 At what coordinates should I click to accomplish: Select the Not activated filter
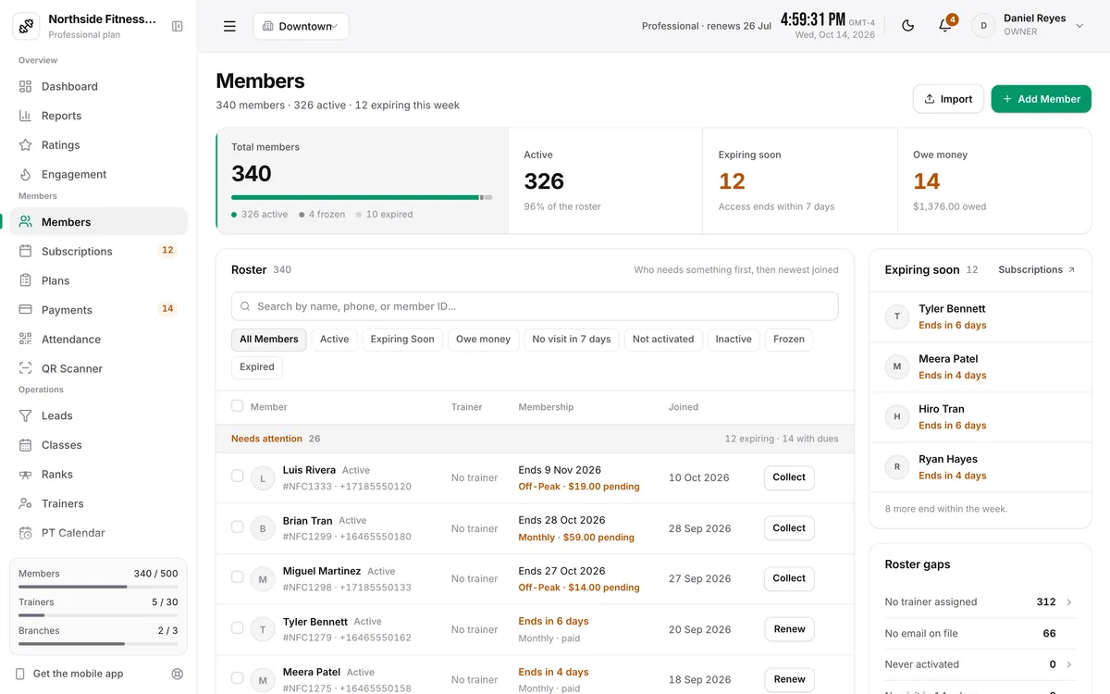click(x=663, y=340)
